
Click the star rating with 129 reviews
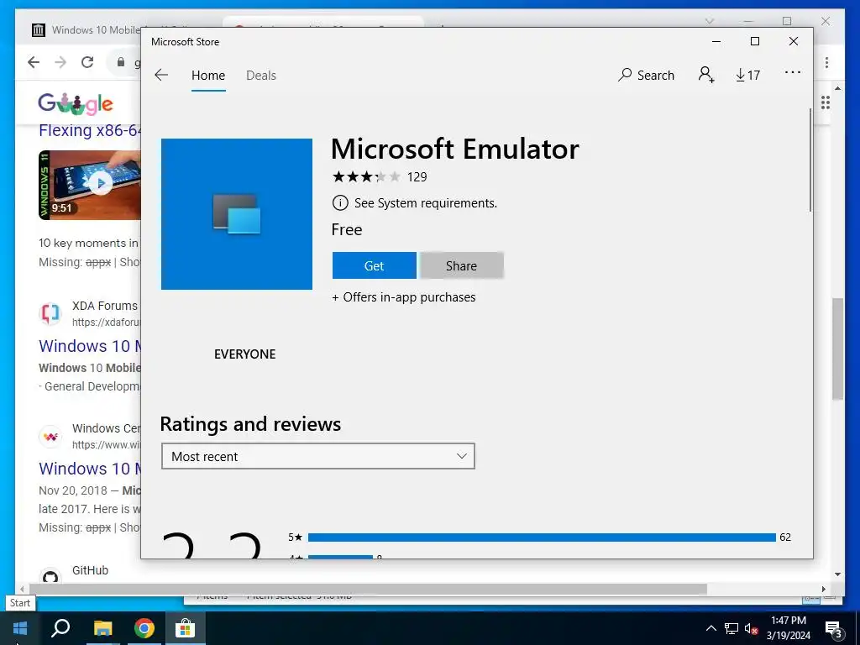pyautogui.click(x=380, y=176)
